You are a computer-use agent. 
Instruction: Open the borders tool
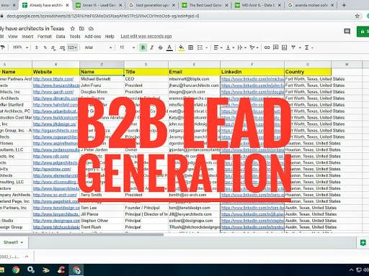pos(190,47)
